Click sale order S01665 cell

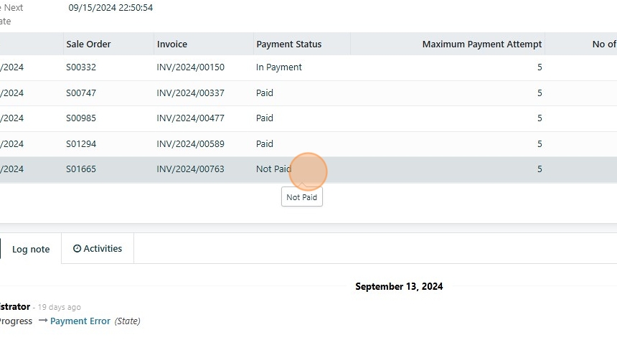[81, 170]
